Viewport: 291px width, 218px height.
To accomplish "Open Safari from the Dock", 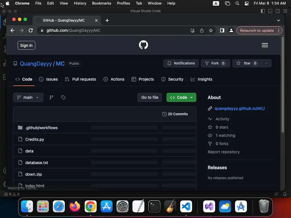I will click(x=59, y=206).
